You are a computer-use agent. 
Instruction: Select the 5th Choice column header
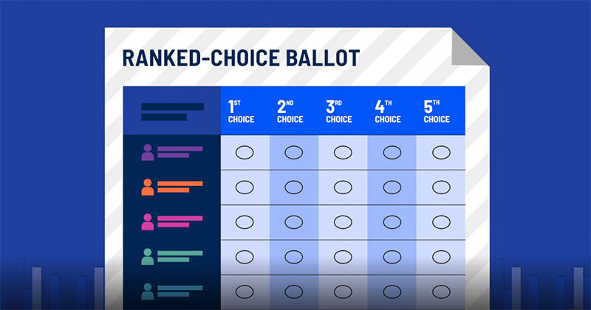click(x=437, y=111)
